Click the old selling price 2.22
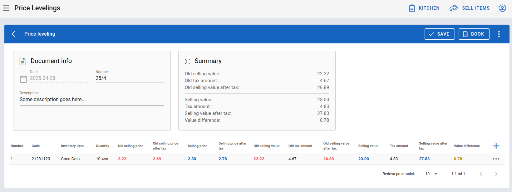 (x=122, y=159)
